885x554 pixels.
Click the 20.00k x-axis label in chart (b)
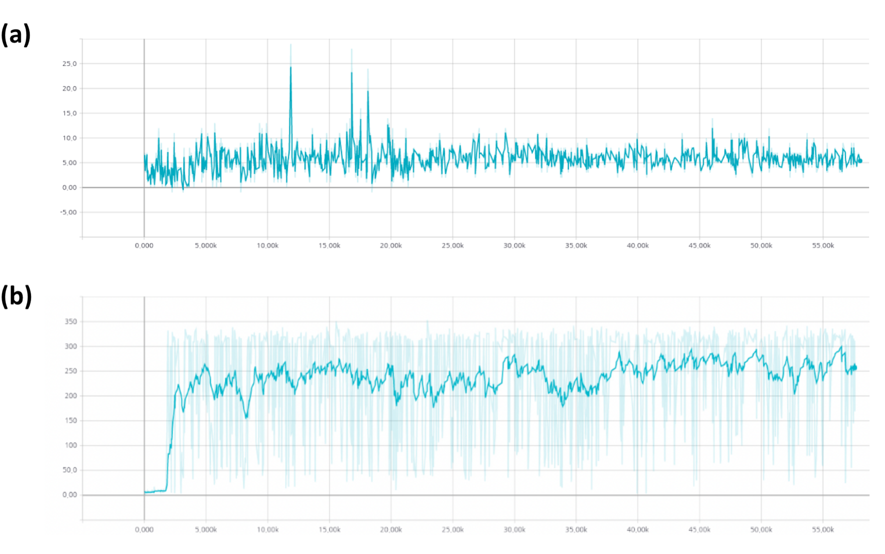391,529
